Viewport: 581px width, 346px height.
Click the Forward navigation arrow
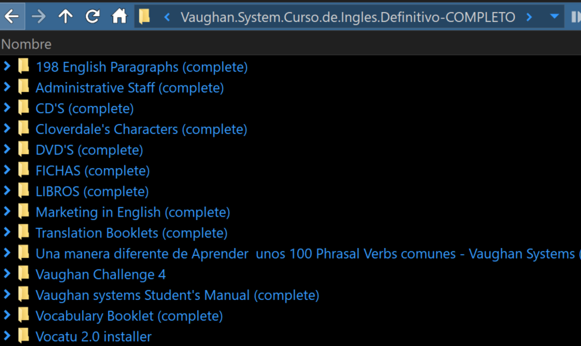point(39,17)
